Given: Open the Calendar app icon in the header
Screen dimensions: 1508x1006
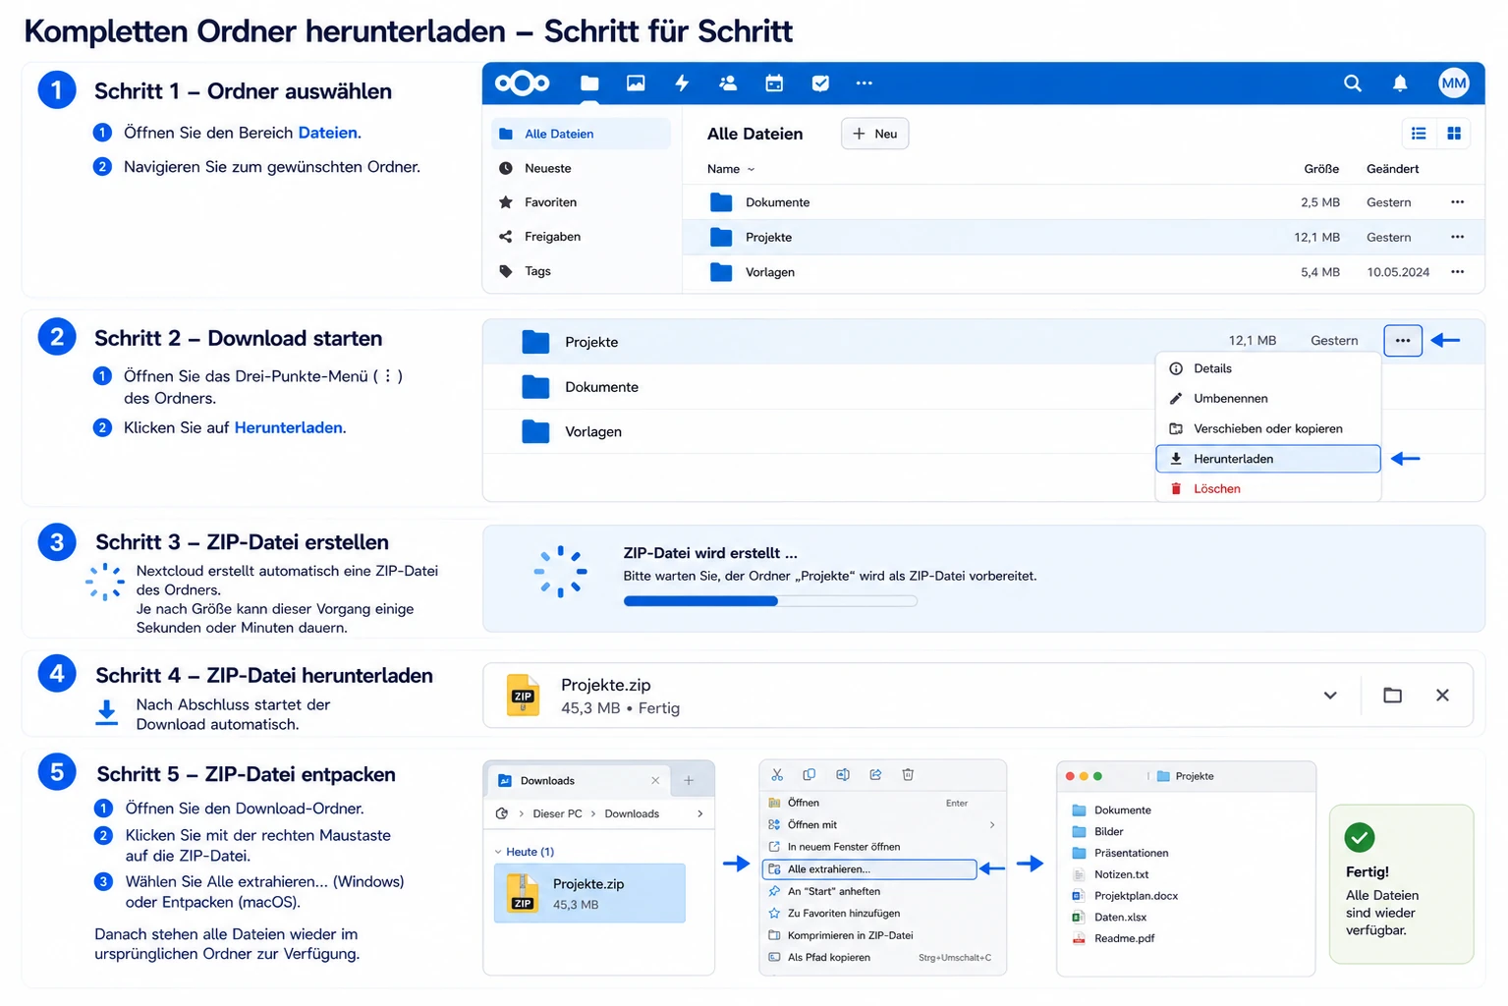Looking at the screenshot, I should tap(774, 84).
